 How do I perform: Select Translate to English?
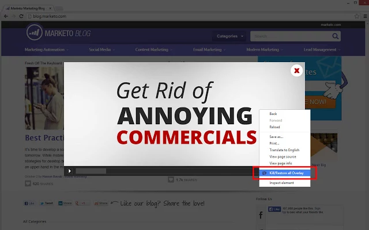pyautogui.click(x=285, y=150)
